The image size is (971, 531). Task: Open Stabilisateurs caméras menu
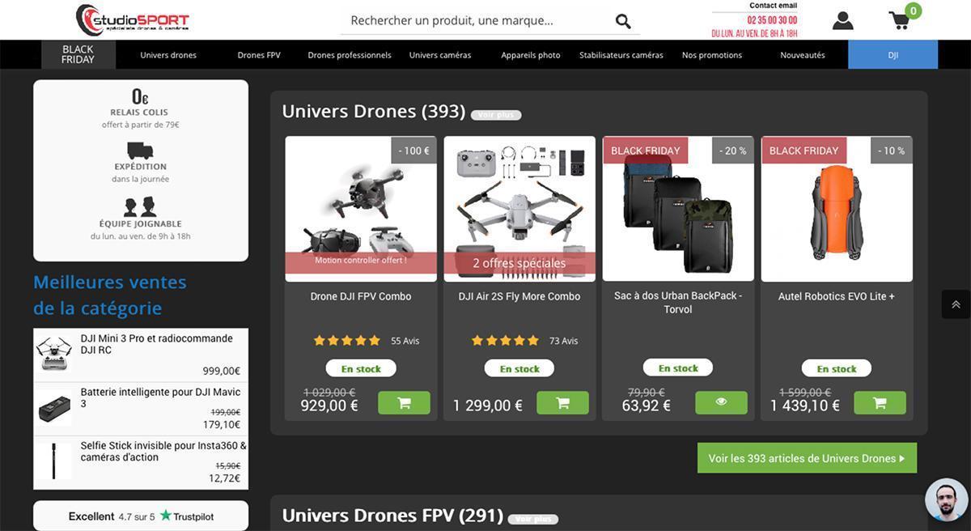(621, 55)
